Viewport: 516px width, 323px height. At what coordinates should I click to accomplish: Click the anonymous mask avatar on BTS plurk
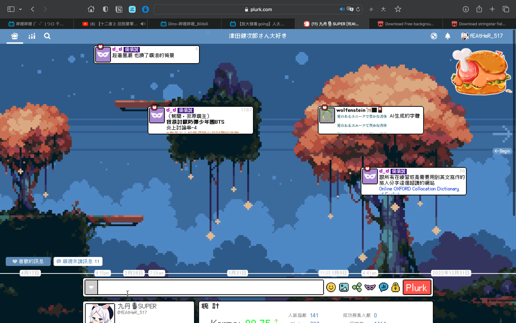click(x=157, y=115)
